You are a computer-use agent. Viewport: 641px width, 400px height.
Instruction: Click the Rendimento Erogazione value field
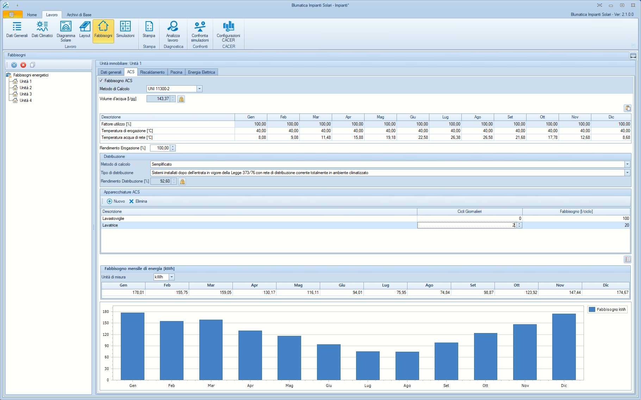point(160,148)
